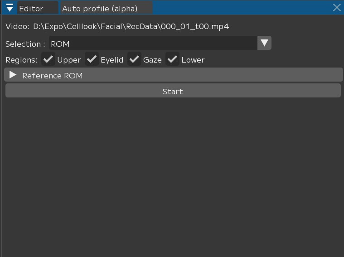Click the Reference ROM header bar
Screen dimensions: 344x257
click(x=181, y=75)
